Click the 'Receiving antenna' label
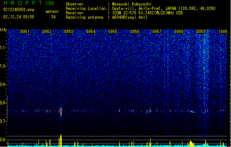Image resolution: width=231 pixels, height=147 pixels. pos(84,17)
